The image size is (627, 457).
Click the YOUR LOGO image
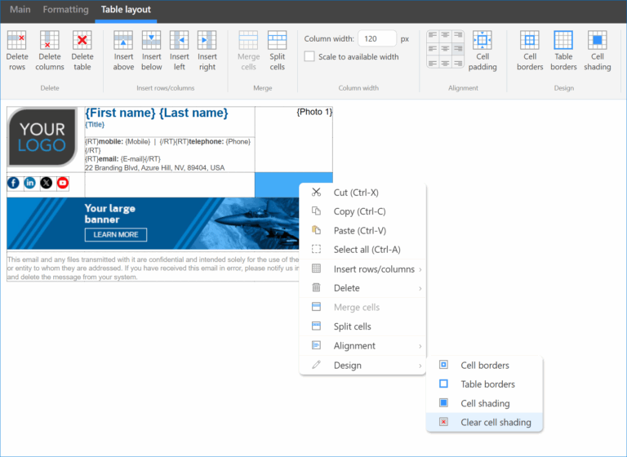[x=42, y=137]
